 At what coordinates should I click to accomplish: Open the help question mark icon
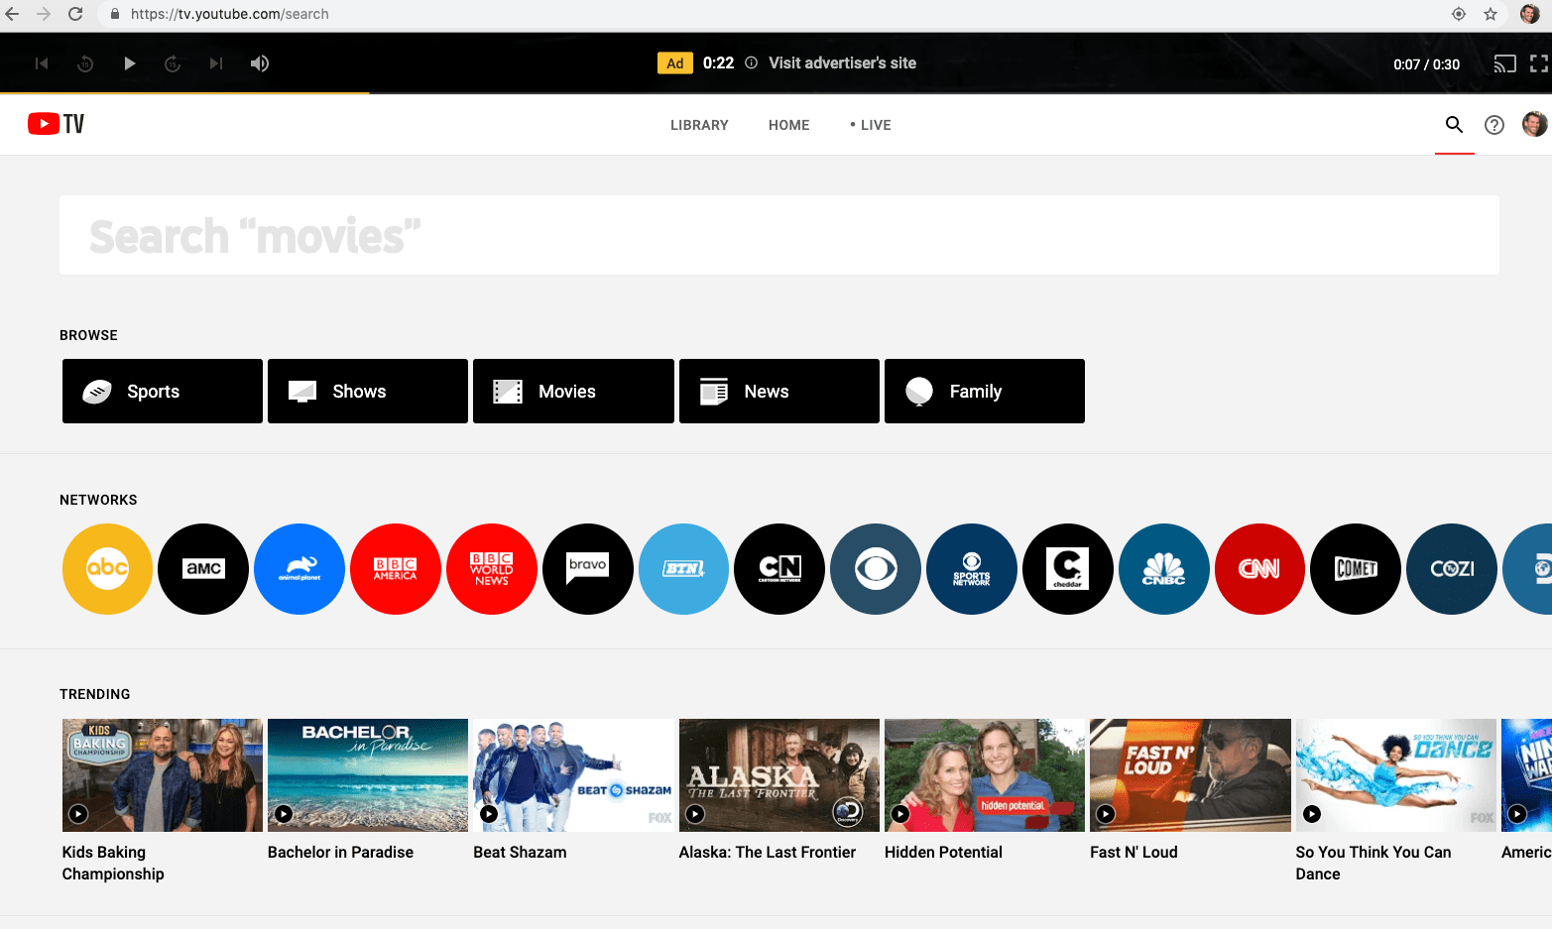point(1494,125)
